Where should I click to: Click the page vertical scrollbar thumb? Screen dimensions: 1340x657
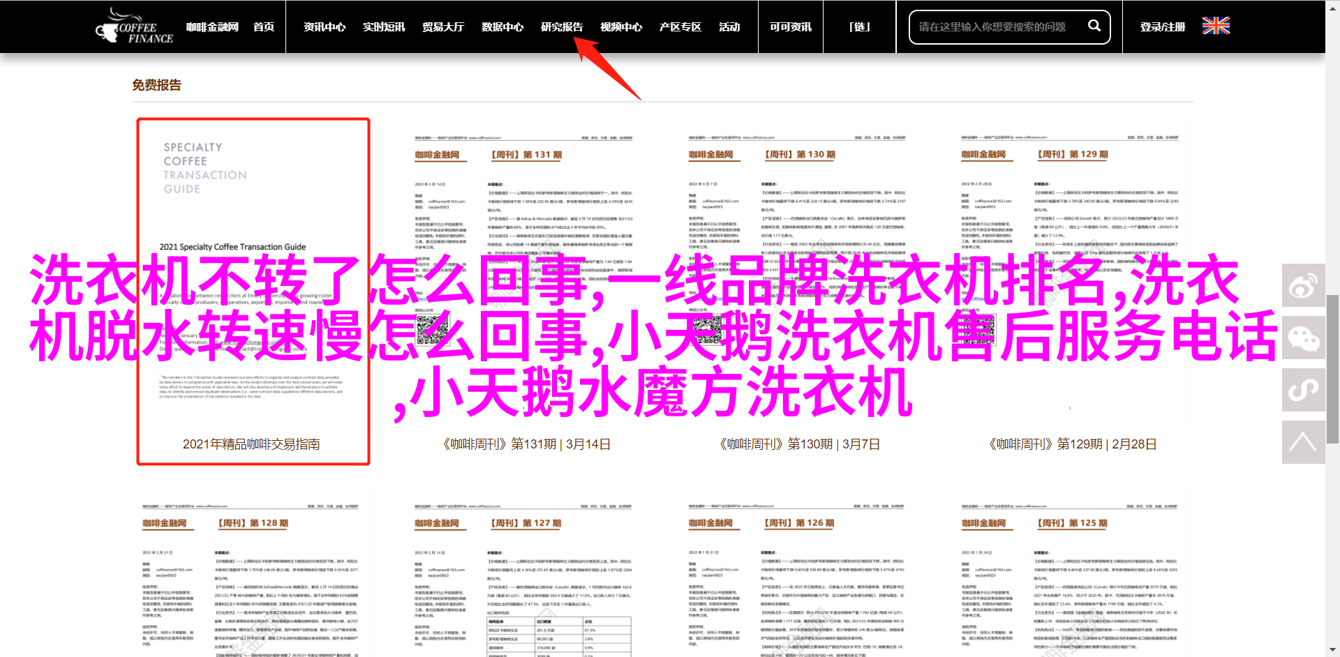pos(1332,368)
